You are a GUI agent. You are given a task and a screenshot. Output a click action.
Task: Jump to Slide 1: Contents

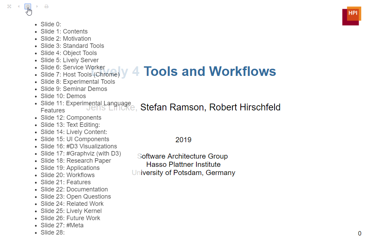tap(64, 31)
